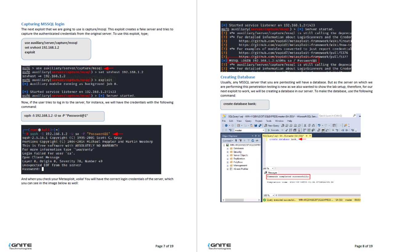Image resolution: width=394 pixels, height=252 pixels.
Task: Click the pin icon on SQLQuery1.sql tab
Action: pos(307,136)
